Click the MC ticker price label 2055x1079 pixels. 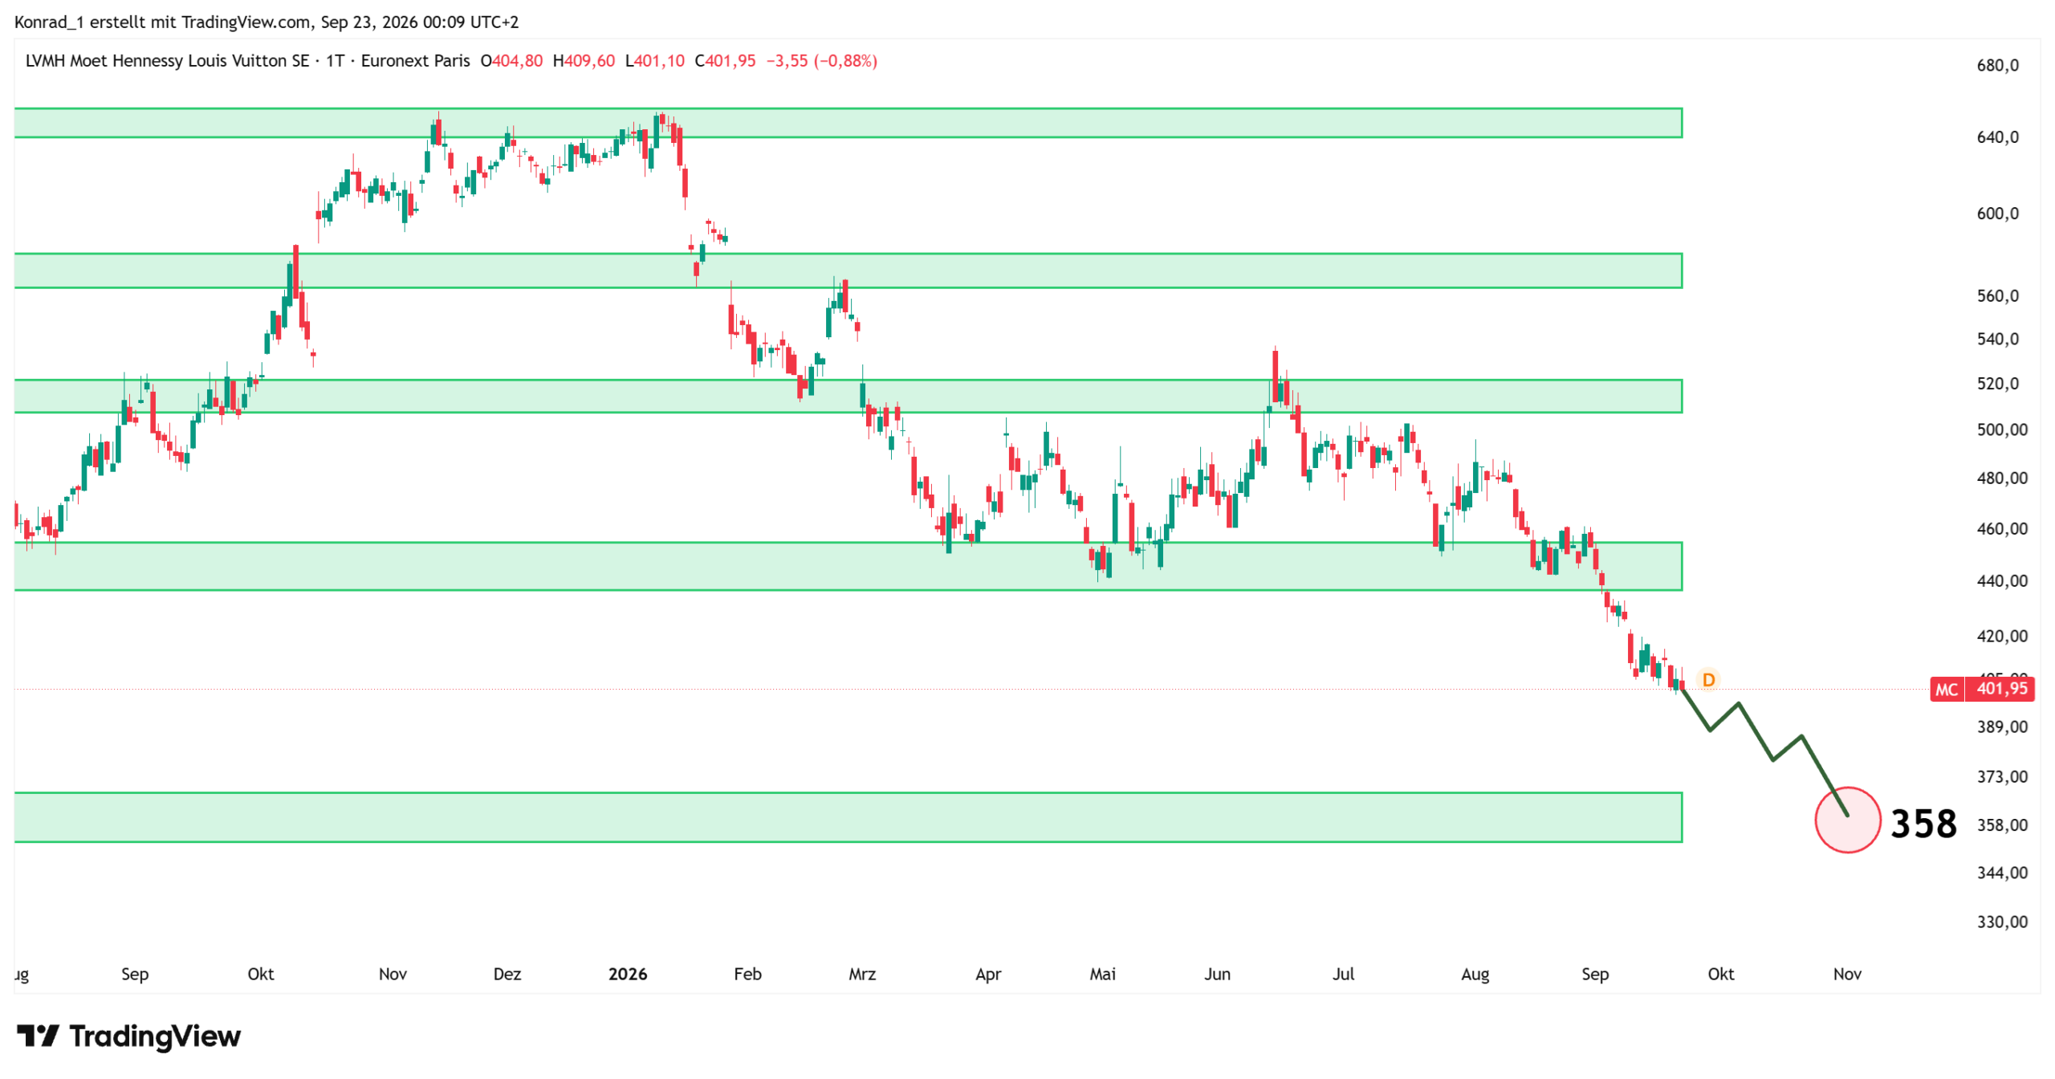coord(1946,689)
